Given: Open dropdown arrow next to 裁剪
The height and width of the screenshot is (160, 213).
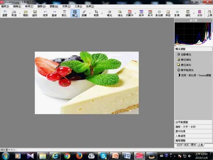Looking at the screenshot, I should coord(102,13).
